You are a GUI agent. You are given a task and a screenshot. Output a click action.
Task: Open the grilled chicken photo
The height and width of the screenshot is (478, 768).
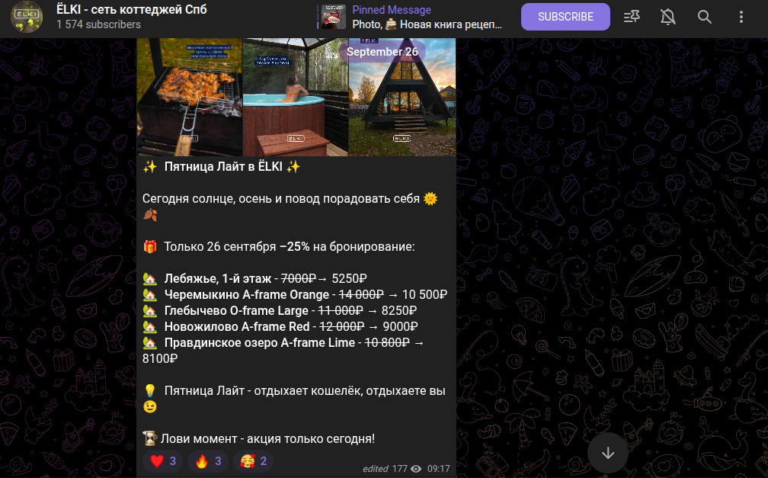(190, 97)
